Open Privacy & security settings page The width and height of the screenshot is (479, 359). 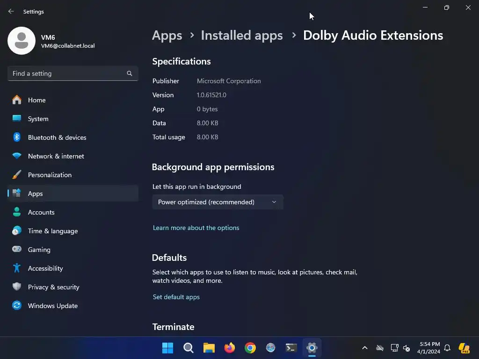coord(73,287)
